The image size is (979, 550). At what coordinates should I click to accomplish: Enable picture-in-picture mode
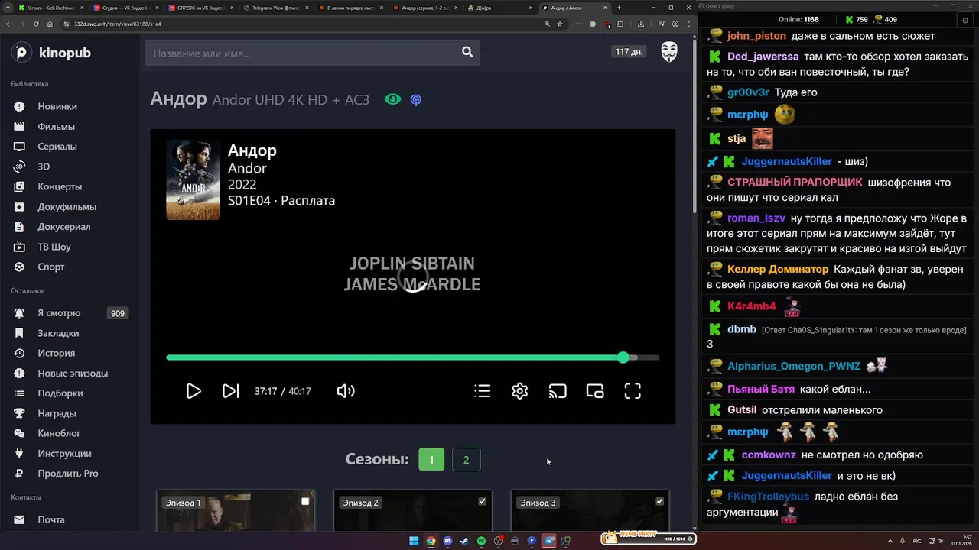pos(595,391)
